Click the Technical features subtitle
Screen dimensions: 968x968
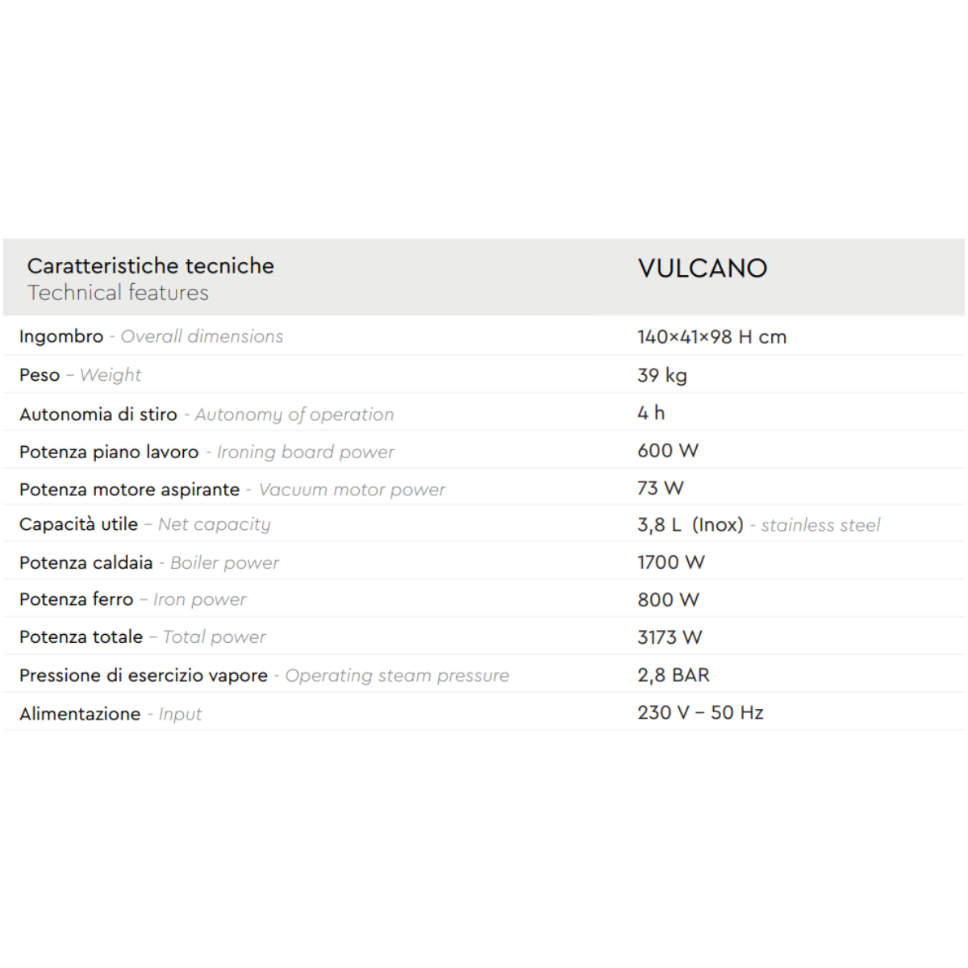click(x=118, y=293)
